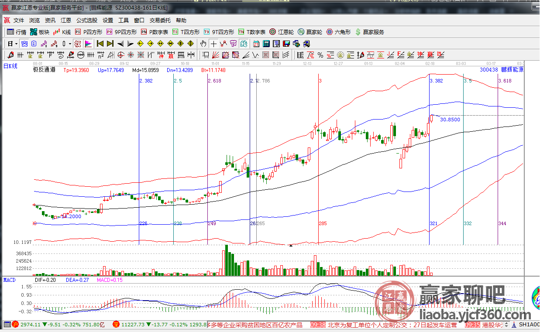540x332 pixels.
Task: Select the hand pan tool
Action: [x=203, y=44]
